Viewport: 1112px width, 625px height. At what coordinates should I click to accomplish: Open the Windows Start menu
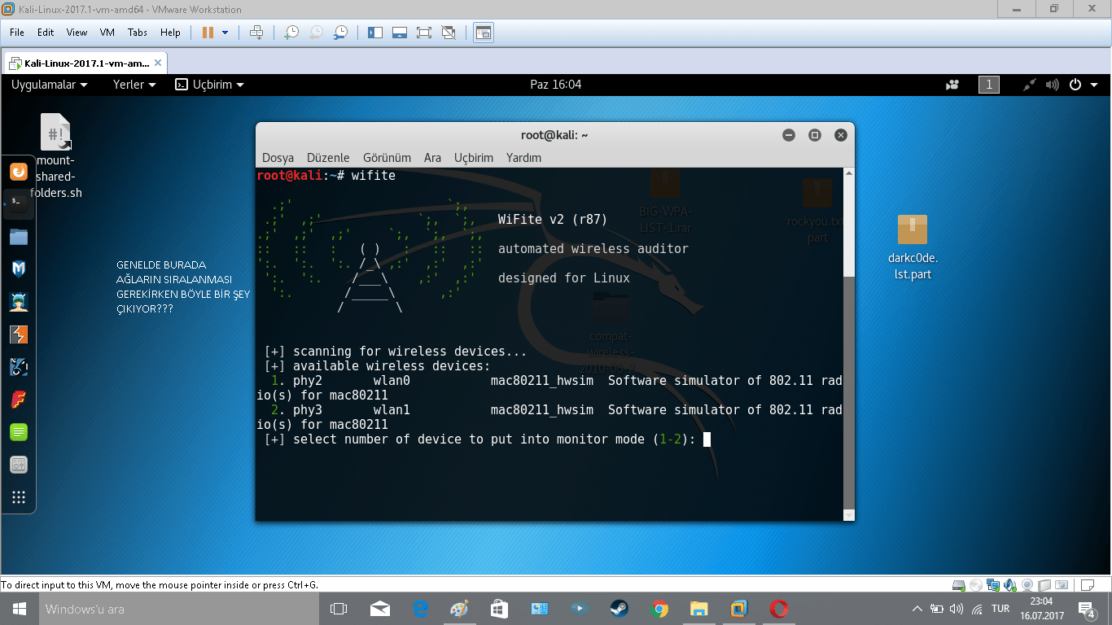point(19,609)
